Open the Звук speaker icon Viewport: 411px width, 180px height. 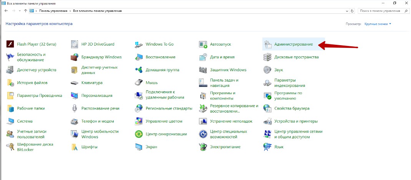tap(268, 70)
